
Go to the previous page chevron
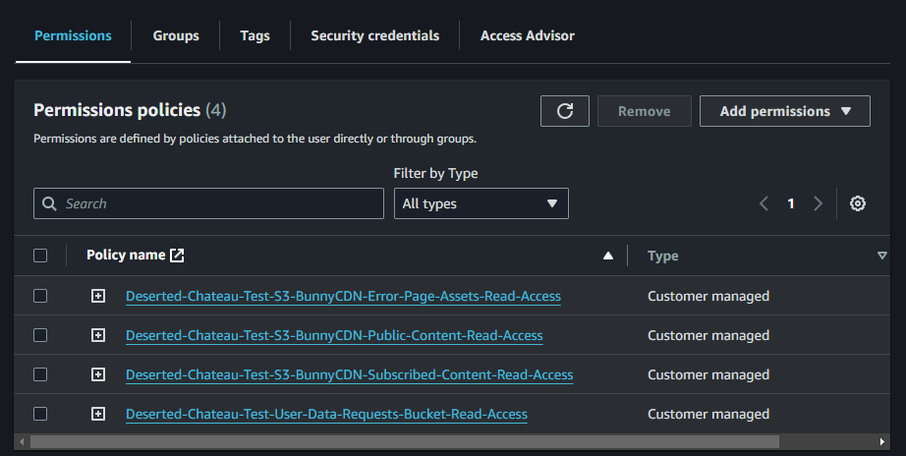(x=764, y=203)
